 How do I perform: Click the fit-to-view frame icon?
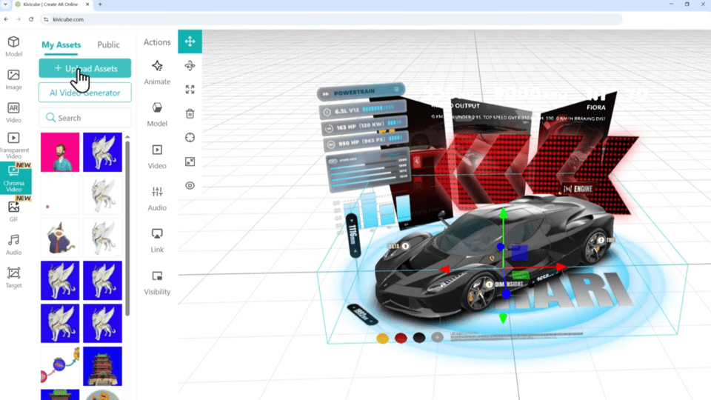coord(190,161)
